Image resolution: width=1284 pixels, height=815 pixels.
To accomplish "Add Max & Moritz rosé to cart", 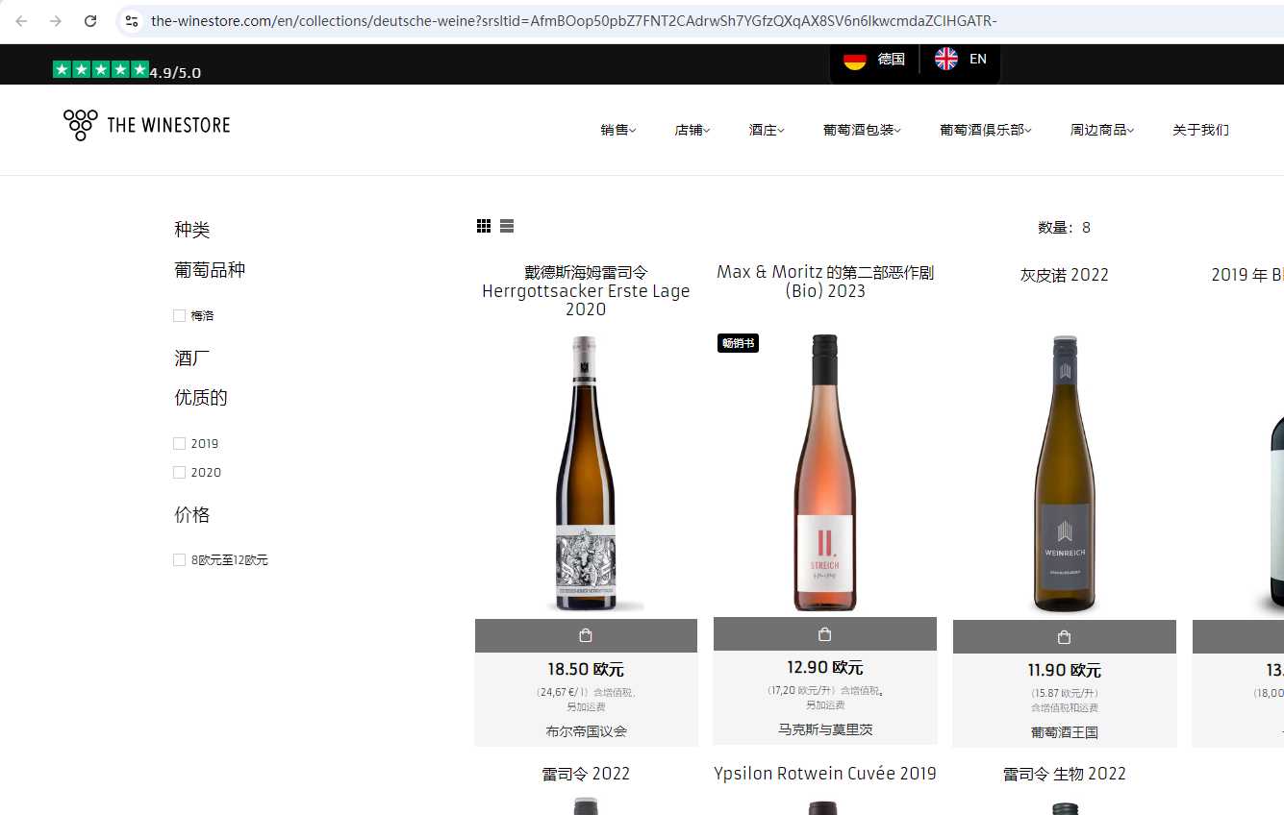I will [x=825, y=634].
